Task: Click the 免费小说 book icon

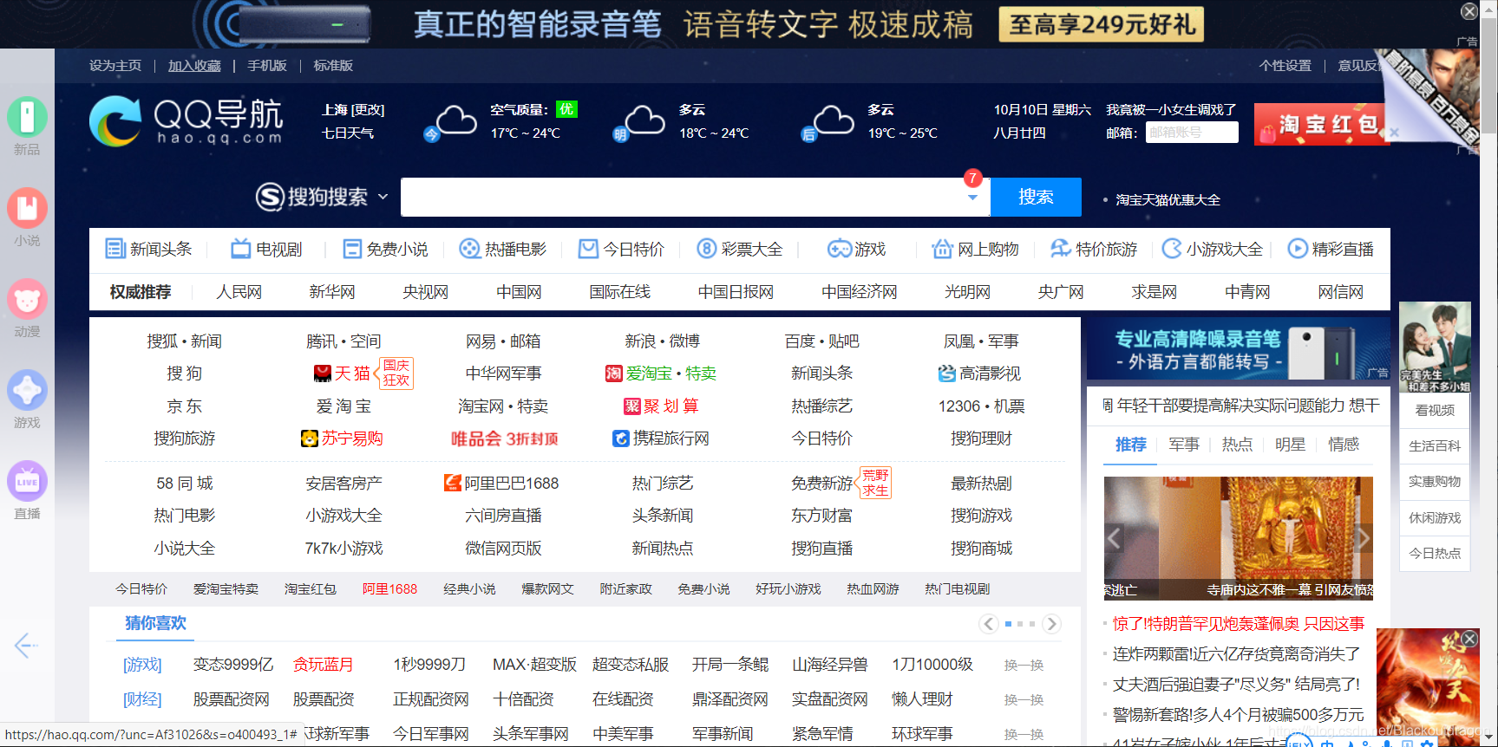Action: click(351, 249)
